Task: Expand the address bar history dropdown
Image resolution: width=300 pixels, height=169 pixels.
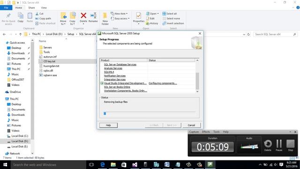Action: (244, 34)
